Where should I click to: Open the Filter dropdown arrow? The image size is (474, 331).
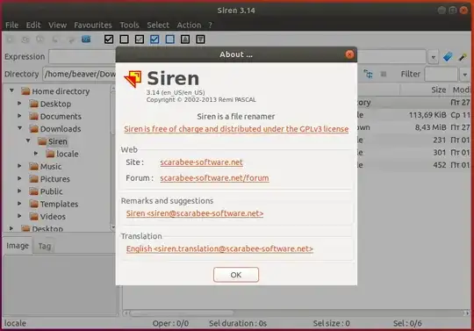click(464, 75)
